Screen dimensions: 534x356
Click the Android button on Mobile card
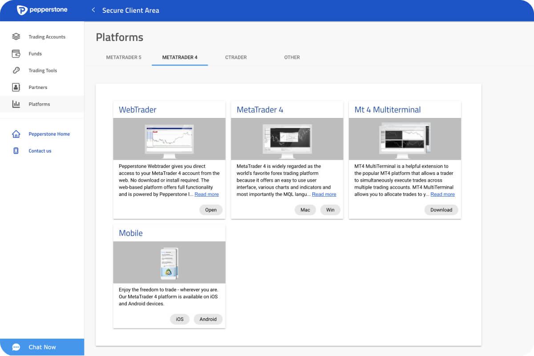208,319
